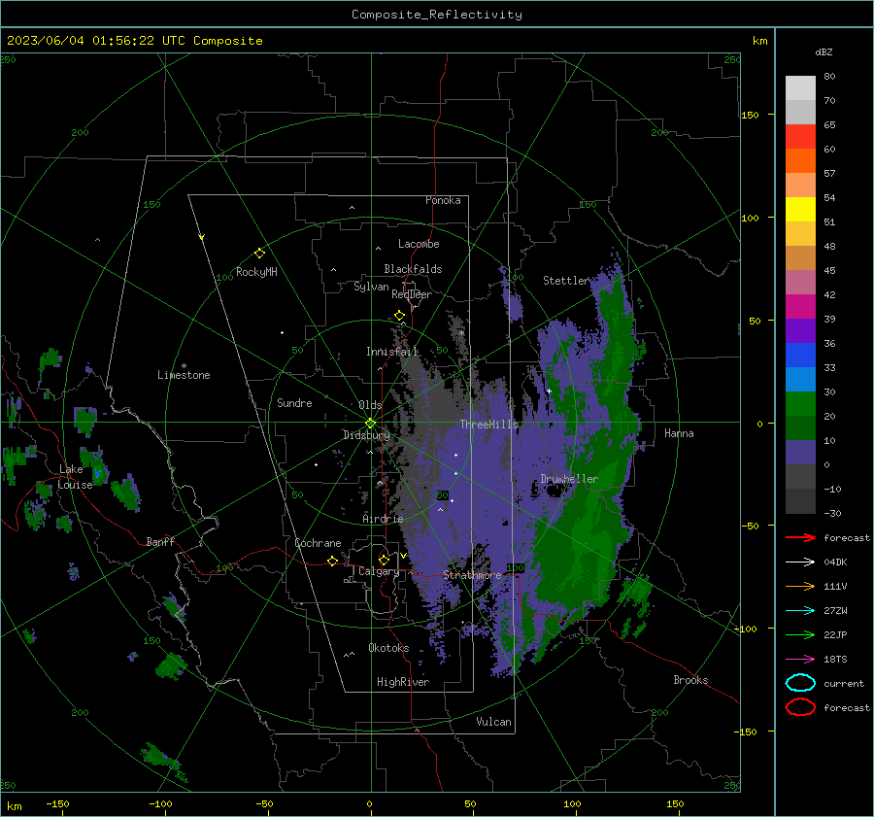Click the HighRiver city label
Image resolution: width=874 pixels, height=817 pixels.
(403, 682)
